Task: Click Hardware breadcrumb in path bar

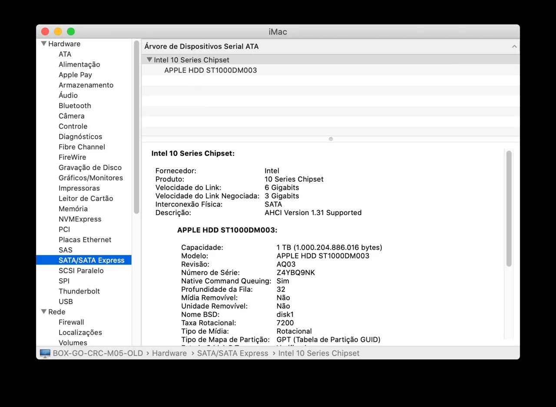Action: click(x=169, y=353)
